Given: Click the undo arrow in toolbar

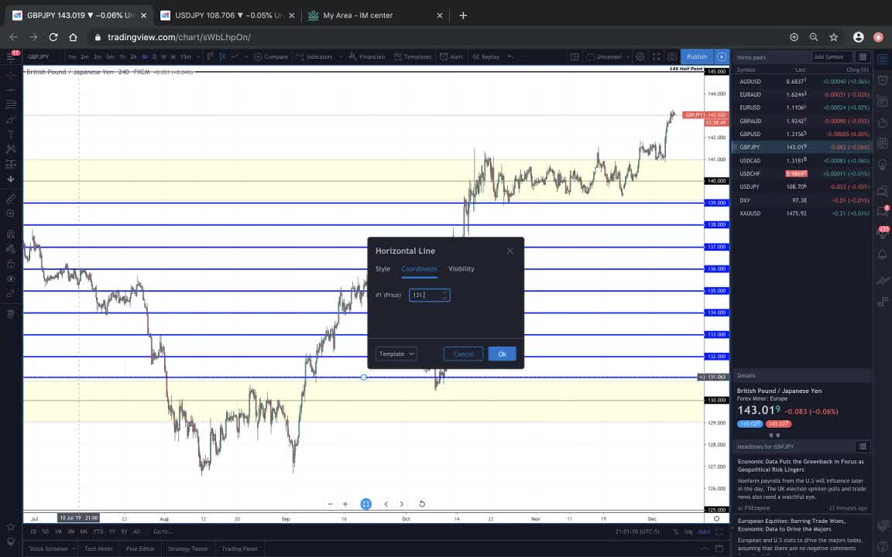Looking at the screenshot, I should (x=510, y=56).
